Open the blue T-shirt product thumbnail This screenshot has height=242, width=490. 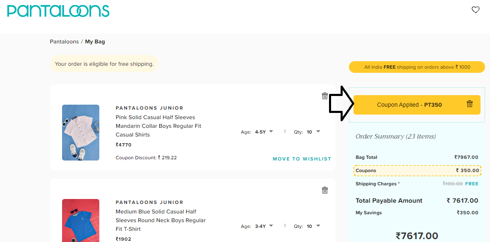(x=81, y=220)
